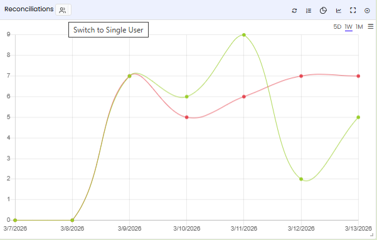Image resolution: width=377 pixels, height=240 pixels.
Task: Toggle the Switch to Single User icon
Action: tap(63, 10)
